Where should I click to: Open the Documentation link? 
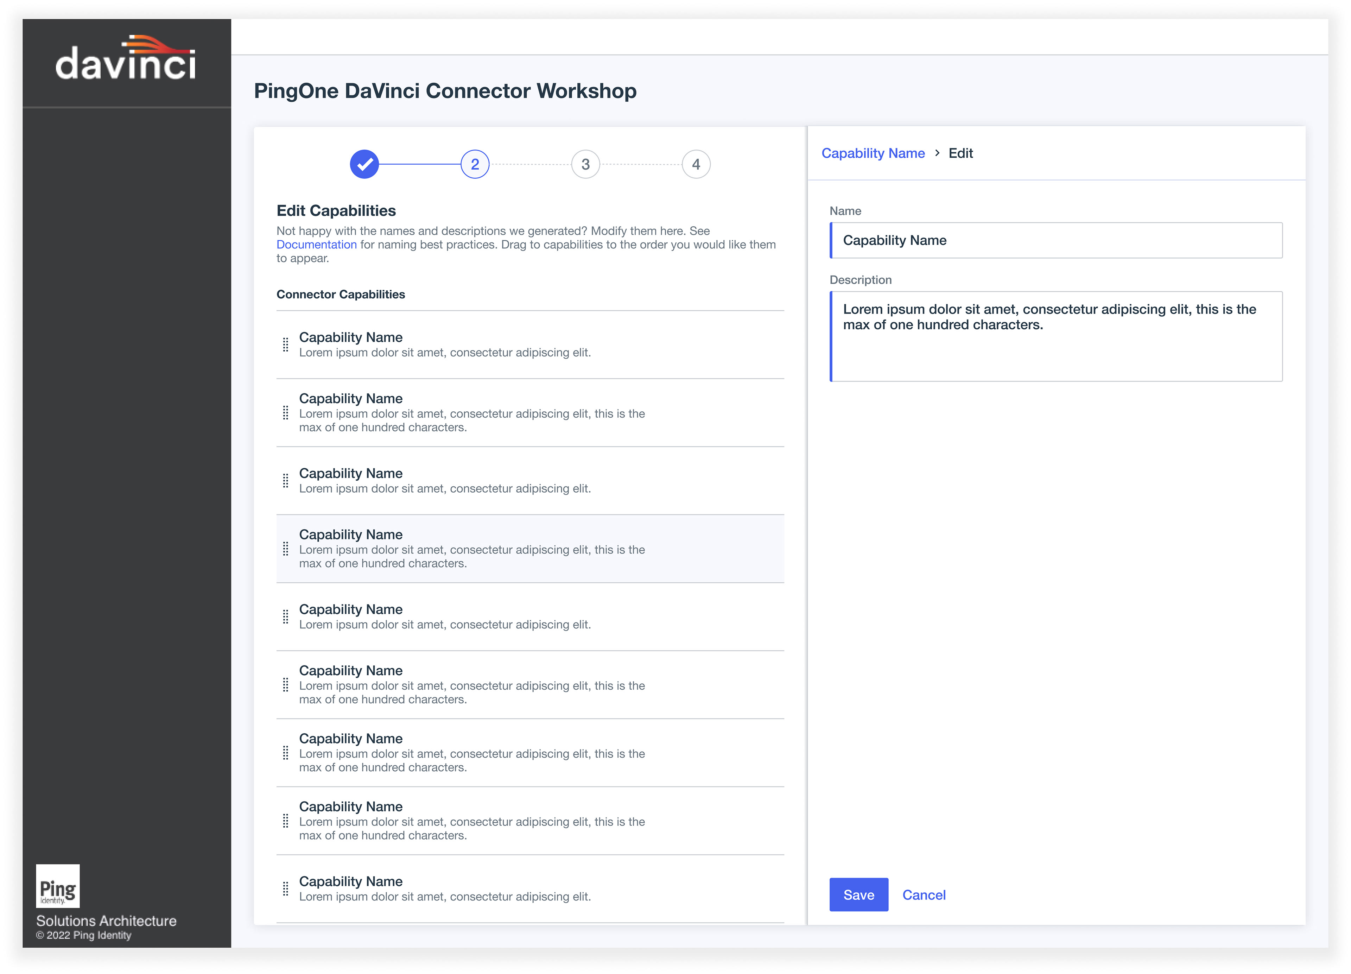click(x=316, y=244)
